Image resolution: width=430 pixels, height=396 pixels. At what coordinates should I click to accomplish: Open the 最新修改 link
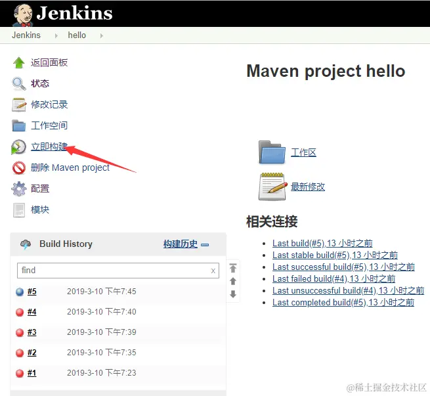point(308,187)
